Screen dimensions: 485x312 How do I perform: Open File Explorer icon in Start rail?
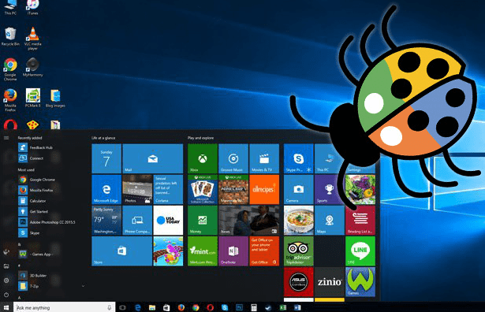pyautogui.click(x=6, y=266)
